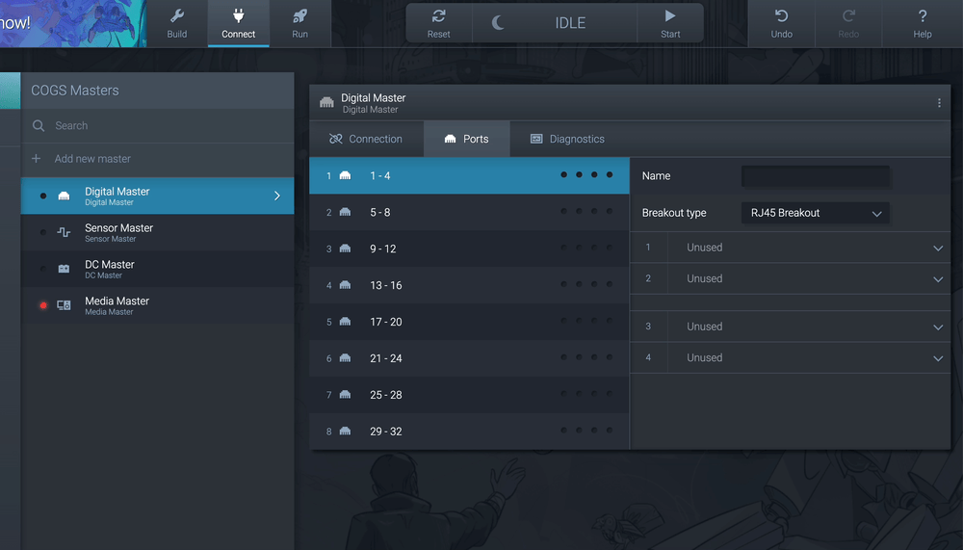
Task: Click the moon sleep icon
Action: pos(498,23)
